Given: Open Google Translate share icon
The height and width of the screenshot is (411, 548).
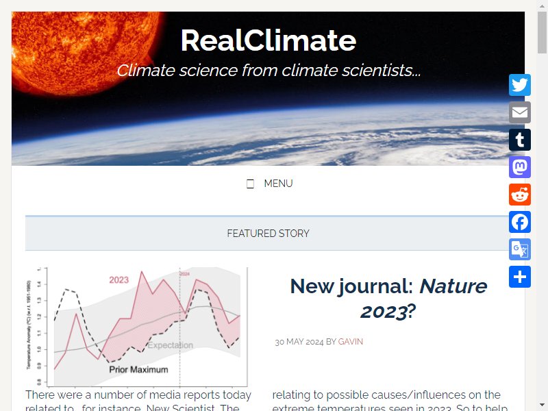Looking at the screenshot, I should [x=520, y=249].
